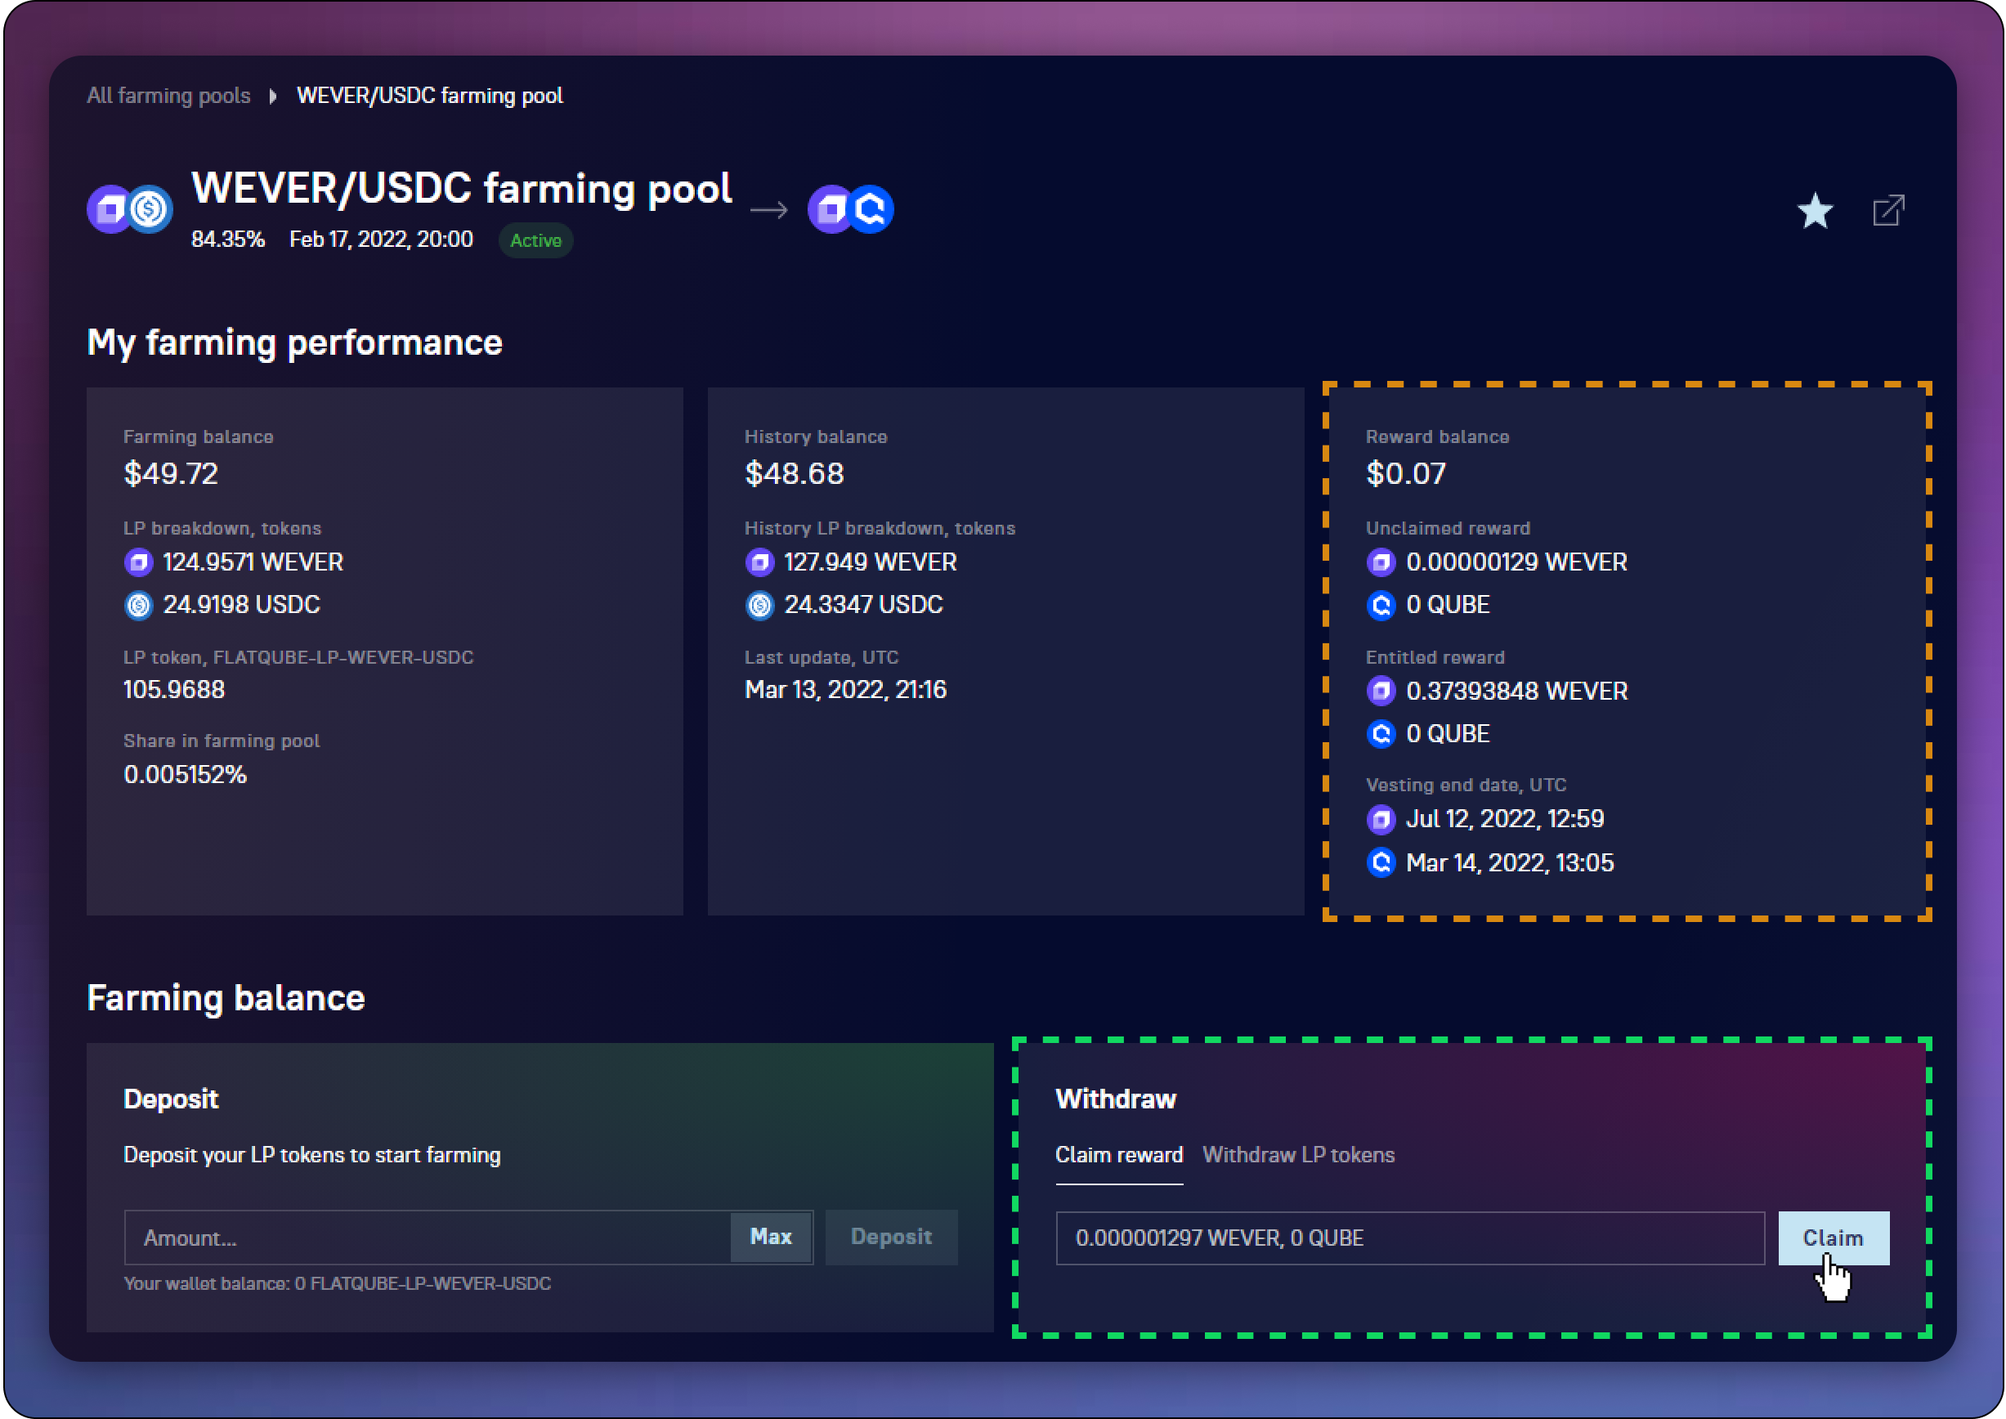Viewport: 2006px width, 1419px height.
Task: Select the Claim reward tab
Action: 1118,1155
